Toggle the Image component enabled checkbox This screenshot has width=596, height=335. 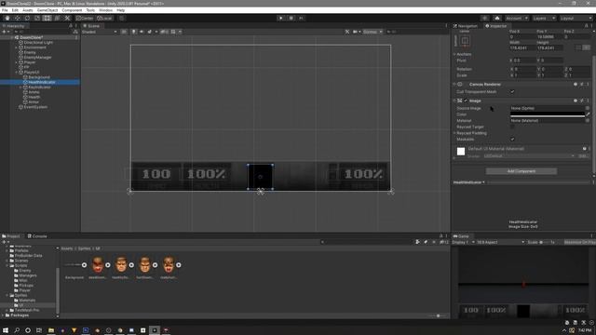(x=466, y=100)
